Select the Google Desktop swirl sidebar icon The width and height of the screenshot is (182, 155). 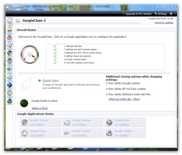10,77
